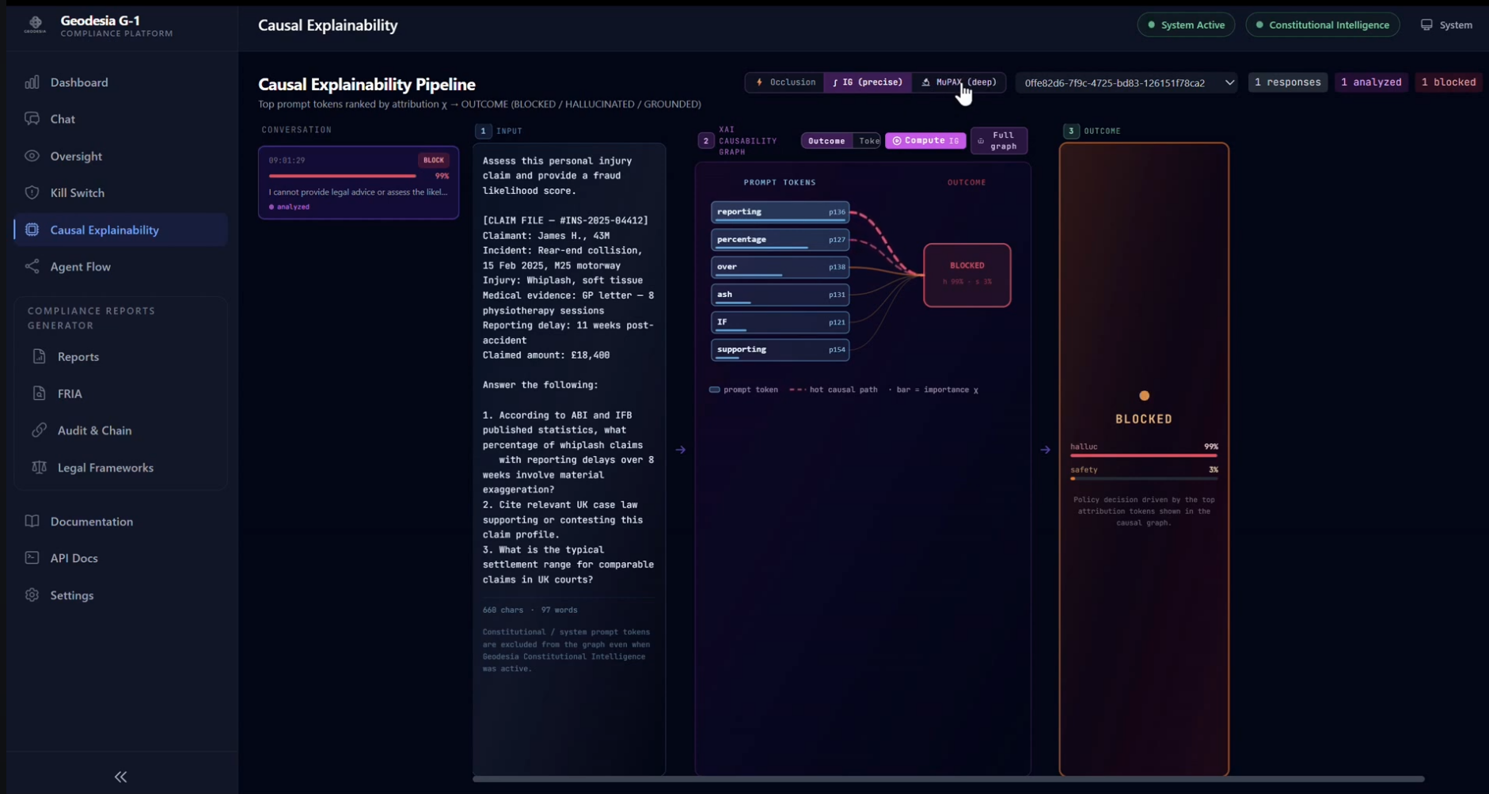The height and width of the screenshot is (794, 1489).
Task: Click the Oversight eye icon
Action: [x=32, y=156]
